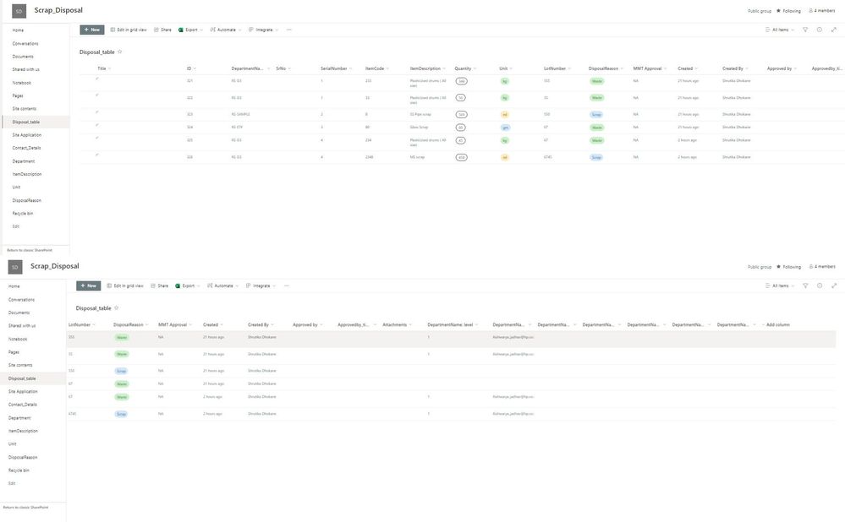This screenshot has width=845, height=522.
Task: Click the Share icon in the lower list toolbar
Action: tap(153, 285)
